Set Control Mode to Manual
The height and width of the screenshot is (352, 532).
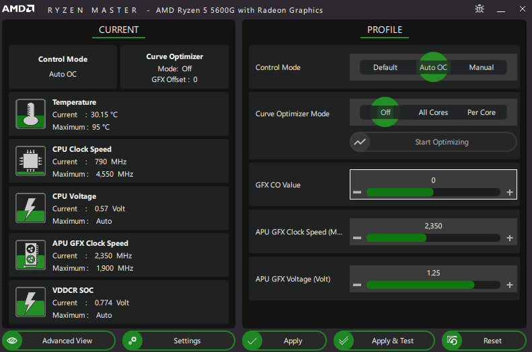(481, 67)
